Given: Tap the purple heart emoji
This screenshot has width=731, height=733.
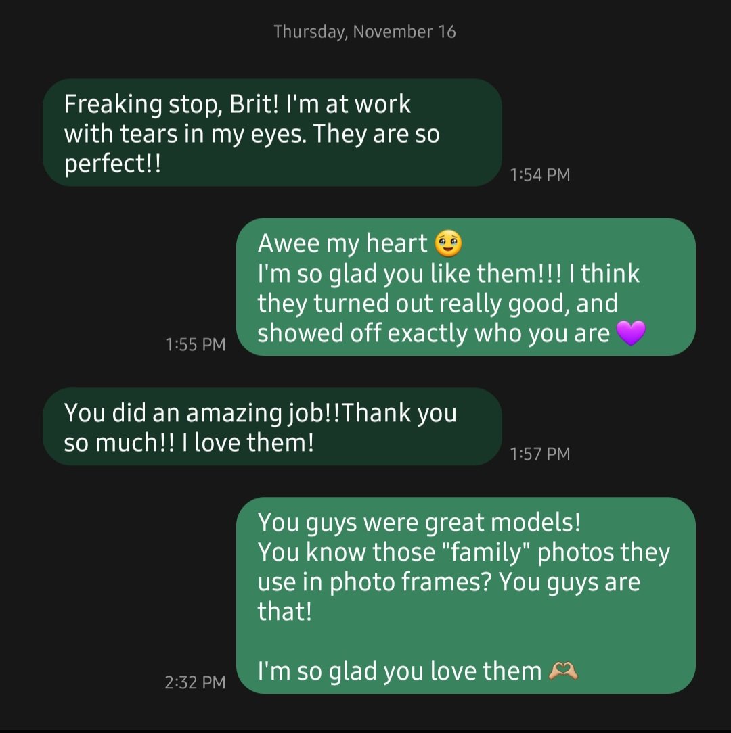Looking at the screenshot, I should pyautogui.click(x=631, y=333).
